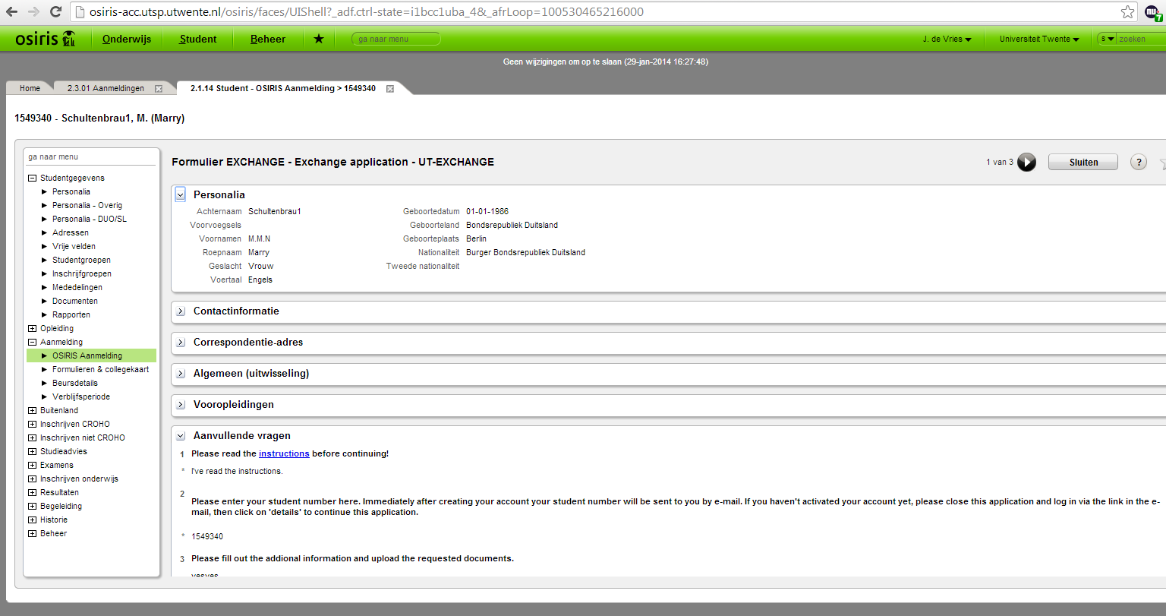This screenshot has height=616, width=1166.
Task: Collapse the Personalia section
Action: pyautogui.click(x=180, y=195)
